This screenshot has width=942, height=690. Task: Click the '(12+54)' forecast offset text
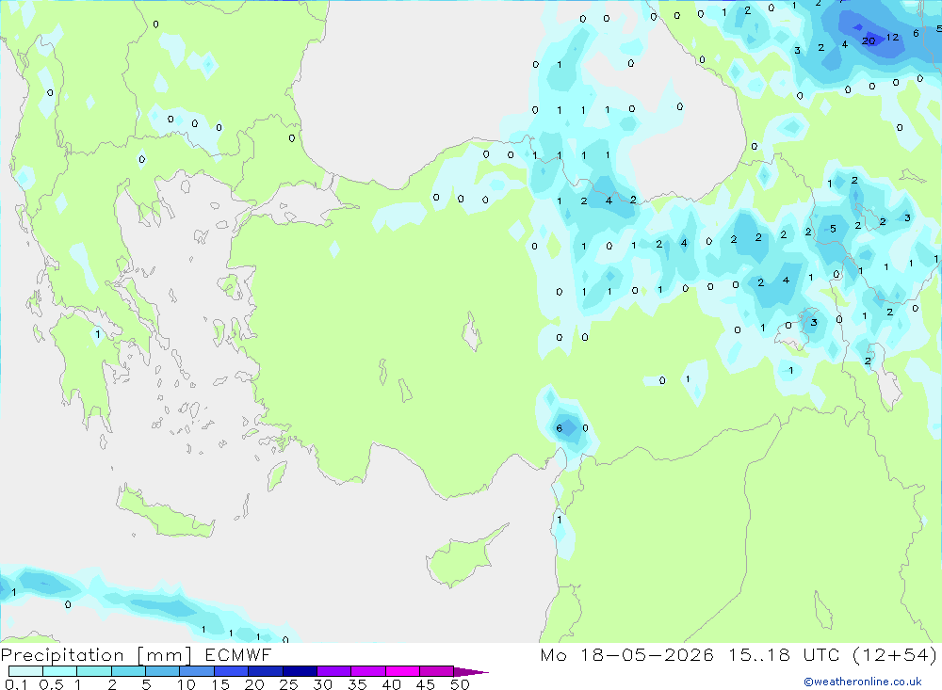click(x=895, y=655)
